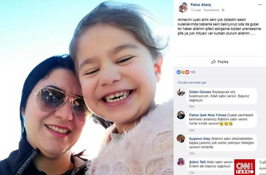The height and width of the screenshot is (175, 266).
Task: Click Şükrü Telli commenter avatar
Action: (x=181, y=162)
